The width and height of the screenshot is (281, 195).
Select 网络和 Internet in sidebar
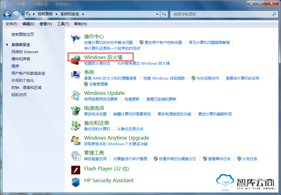point(25,52)
